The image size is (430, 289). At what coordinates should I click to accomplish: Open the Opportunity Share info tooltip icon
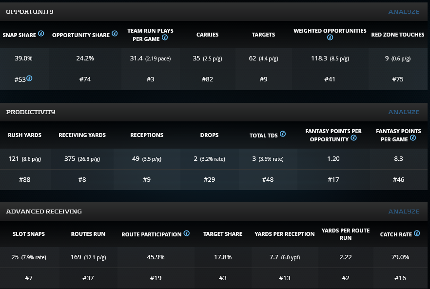coord(115,34)
